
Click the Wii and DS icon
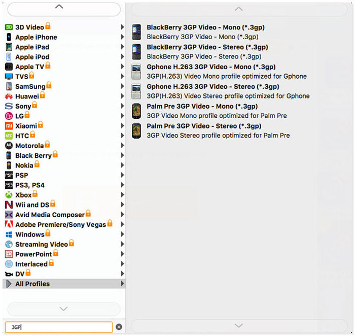click(9, 205)
